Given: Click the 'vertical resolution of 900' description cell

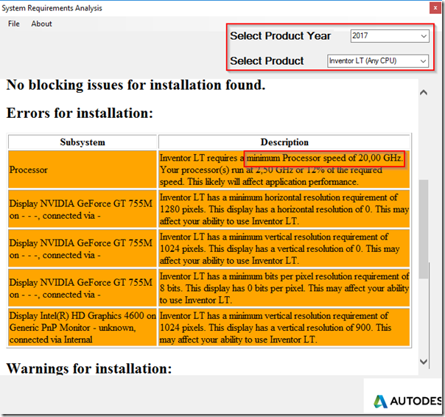Looking at the screenshot, I should click(284, 327).
